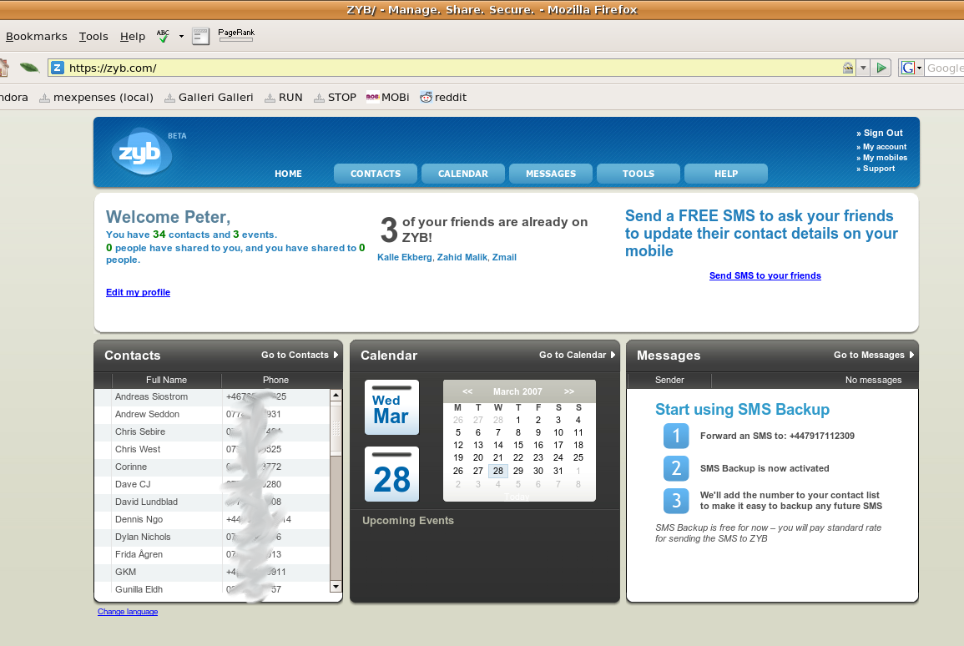Open the spell check dropdown arrow
The height and width of the screenshot is (646, 964).
181,36
